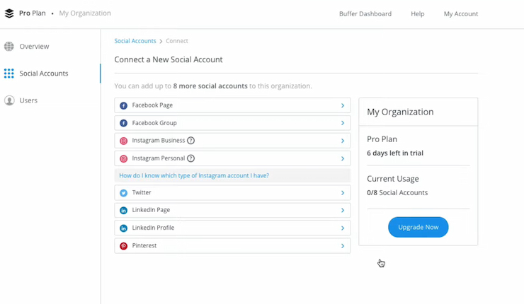
Task: Open Buffer Dashboard from top navigation
Action: [365, 13]
